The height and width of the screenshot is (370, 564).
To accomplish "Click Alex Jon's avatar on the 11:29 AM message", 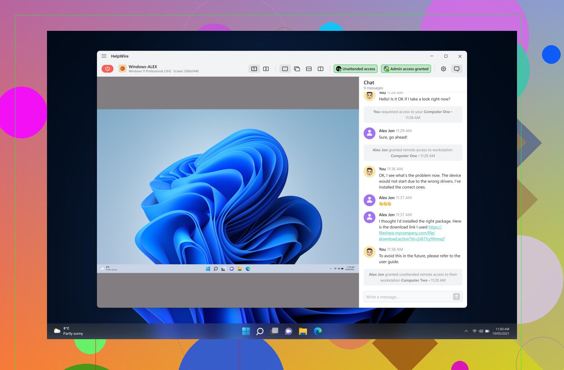I will point(369,133).
